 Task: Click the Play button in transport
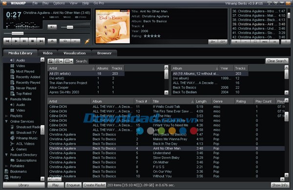pos(16,41)
